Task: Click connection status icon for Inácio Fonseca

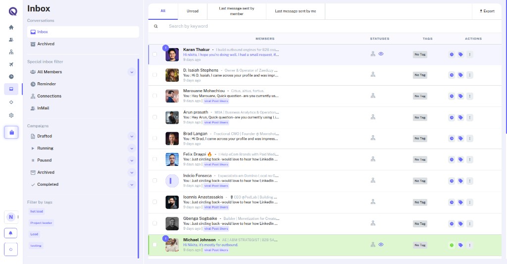Action: click(373, 180)
